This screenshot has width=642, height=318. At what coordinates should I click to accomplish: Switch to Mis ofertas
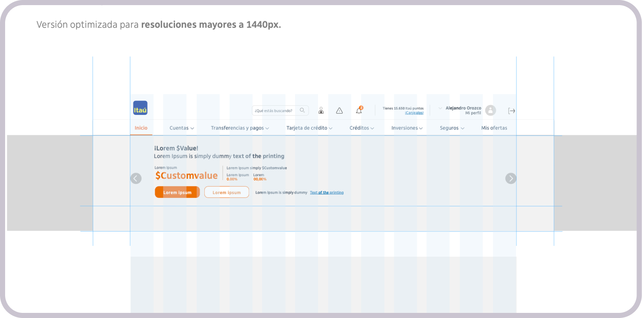pyautogui.click(x=494, y=128)
